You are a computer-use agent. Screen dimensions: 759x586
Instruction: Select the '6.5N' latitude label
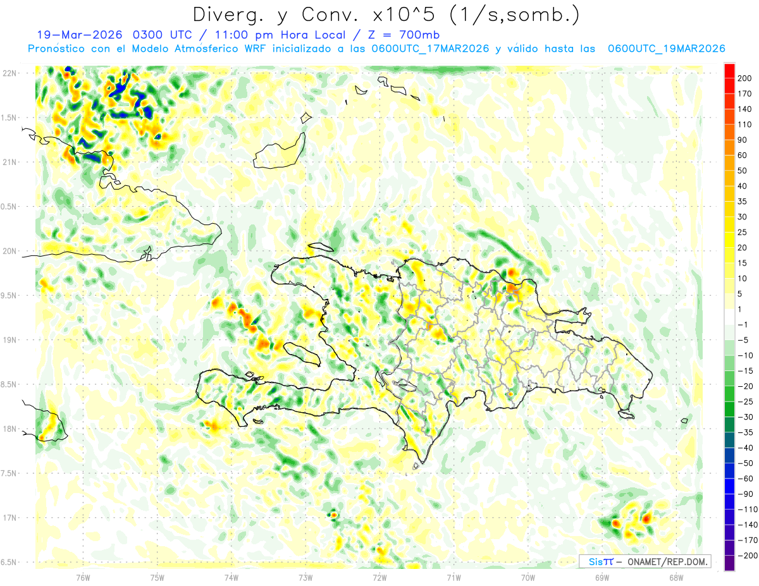9,562
